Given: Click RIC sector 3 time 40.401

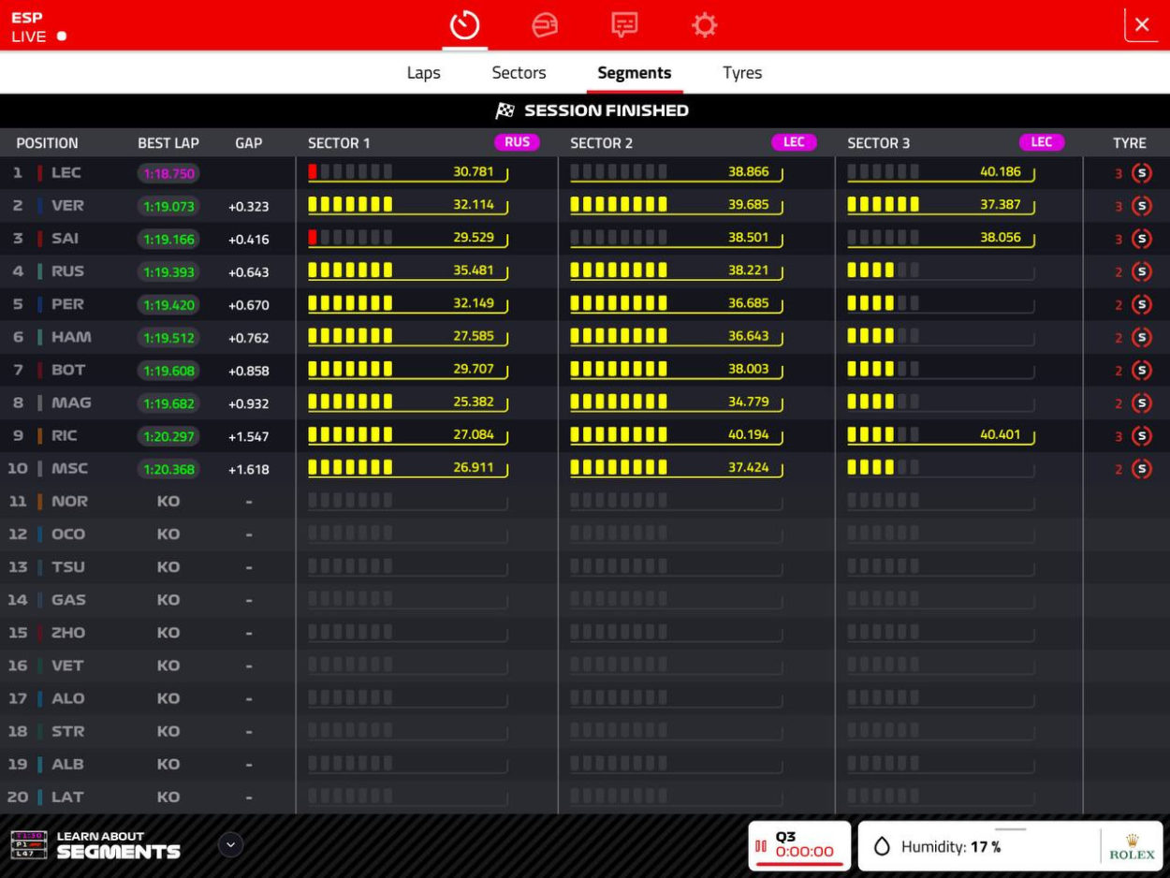Looking at the screenshot, I should pos(1001,434).
